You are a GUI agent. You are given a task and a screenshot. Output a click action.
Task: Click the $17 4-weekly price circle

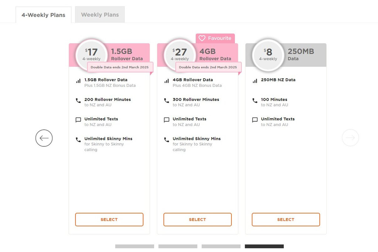pyautogui.click(x=91, y=55)
